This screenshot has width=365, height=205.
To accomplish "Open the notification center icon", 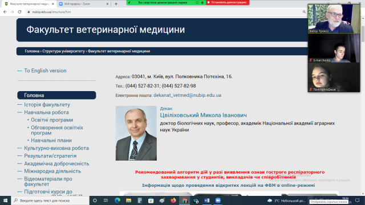I will (358, 200).
